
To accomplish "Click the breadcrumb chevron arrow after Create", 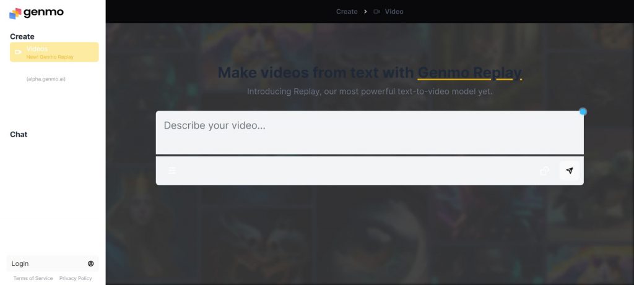I will (365, 12).
